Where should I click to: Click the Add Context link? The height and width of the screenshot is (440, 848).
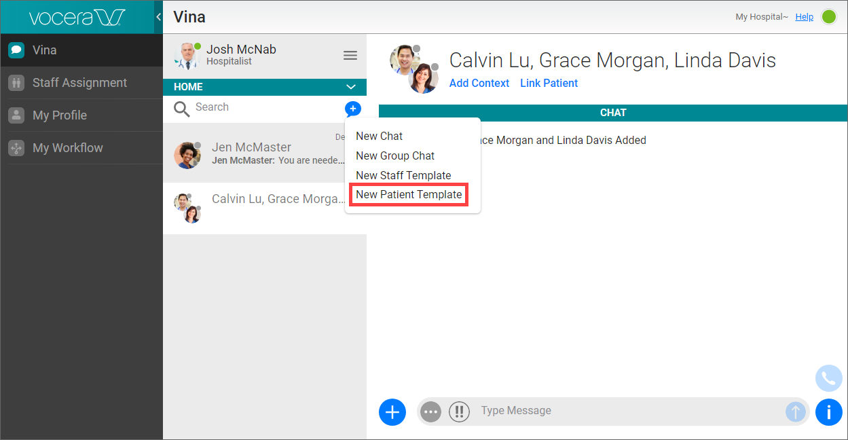point(479,83)
